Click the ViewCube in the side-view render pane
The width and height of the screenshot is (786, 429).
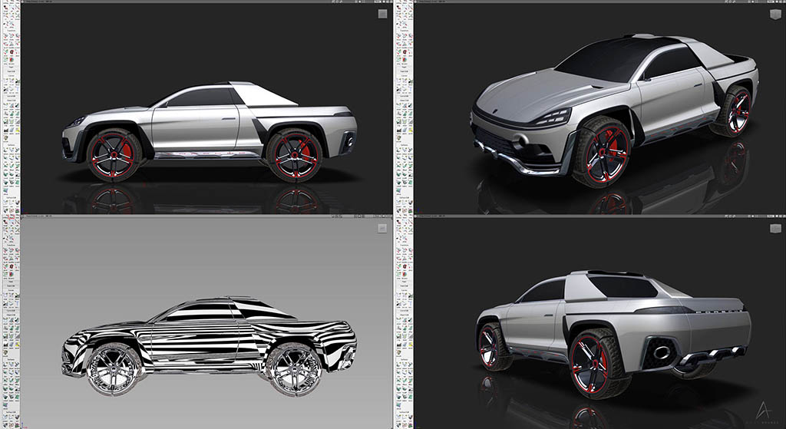[x=382, y=14]
